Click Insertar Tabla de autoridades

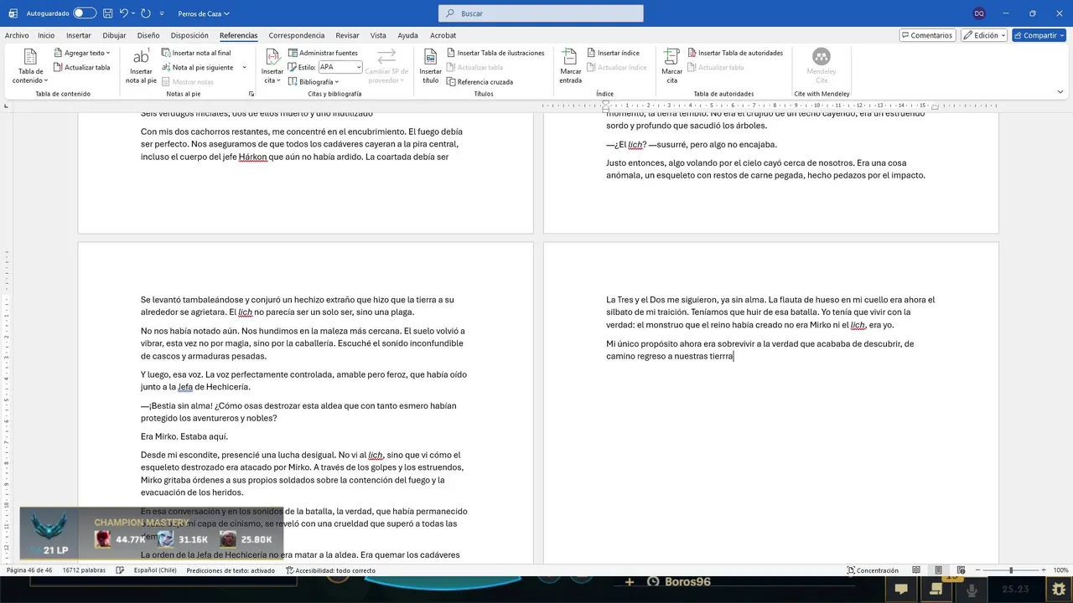(x=735, y=53)
